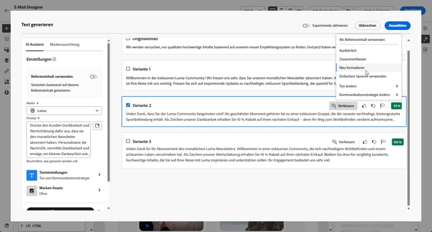The height and width of the screenshot is (232, 432).
Task: Expand Marken-Assets chevron
Action: point(99,190)
